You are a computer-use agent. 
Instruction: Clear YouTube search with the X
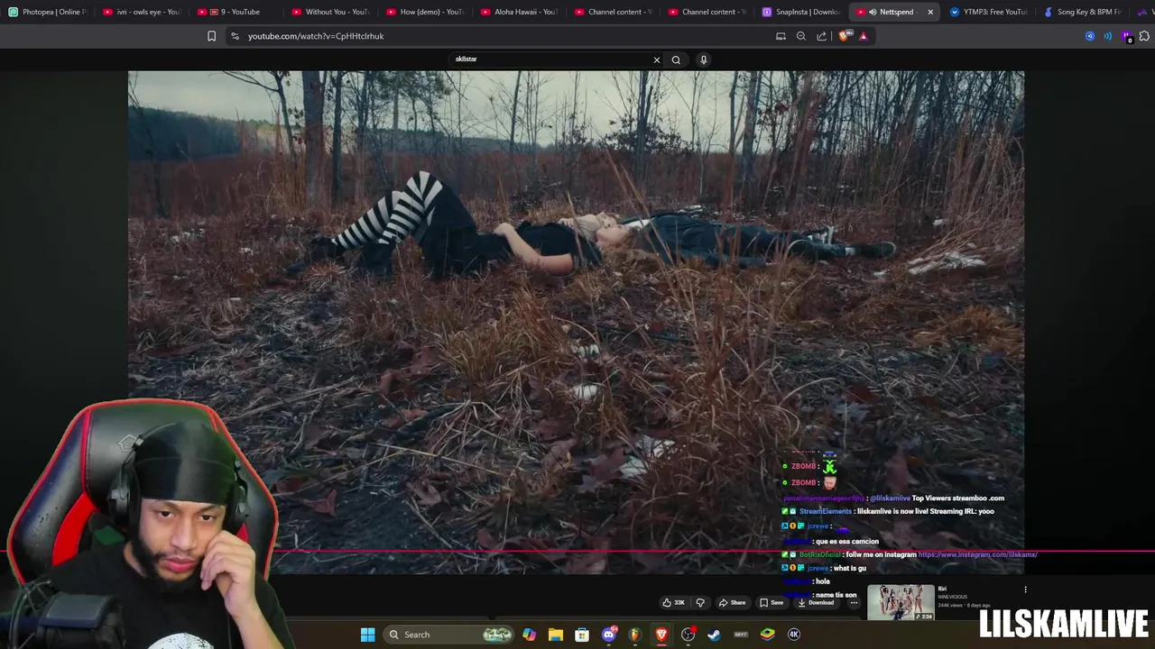coord(656,59)
